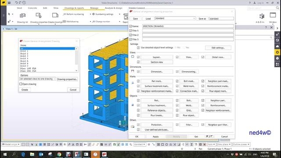Viewport: 281px width, 158px height.
Task: Toggle the Title 3 checkbox
Action: click(130, 39)
